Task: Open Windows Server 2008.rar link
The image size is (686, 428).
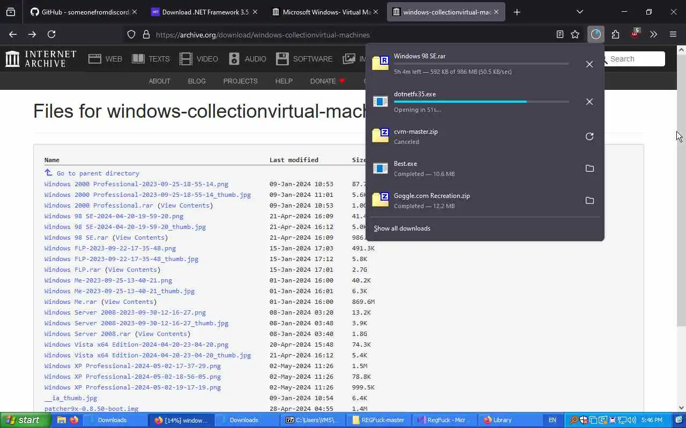Action: coord(87,334)
